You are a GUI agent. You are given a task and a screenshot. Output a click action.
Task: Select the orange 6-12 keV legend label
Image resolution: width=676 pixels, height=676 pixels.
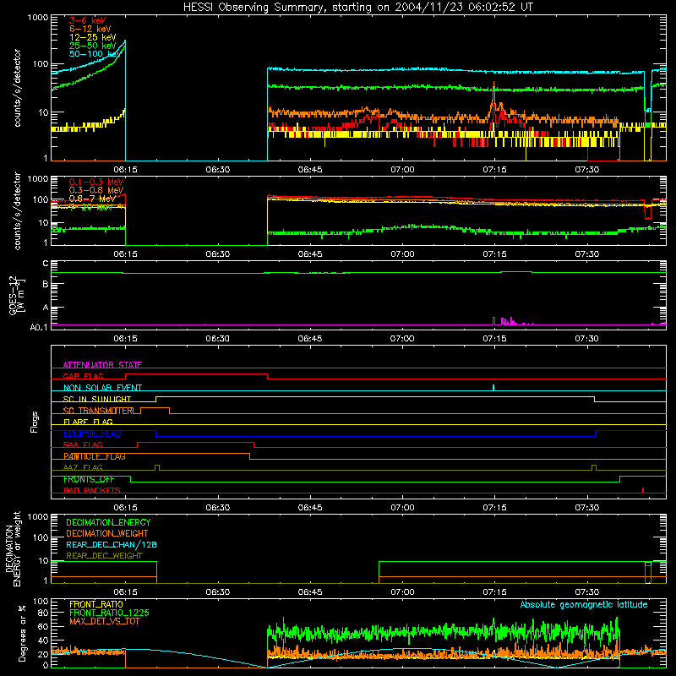click(90, 29)
